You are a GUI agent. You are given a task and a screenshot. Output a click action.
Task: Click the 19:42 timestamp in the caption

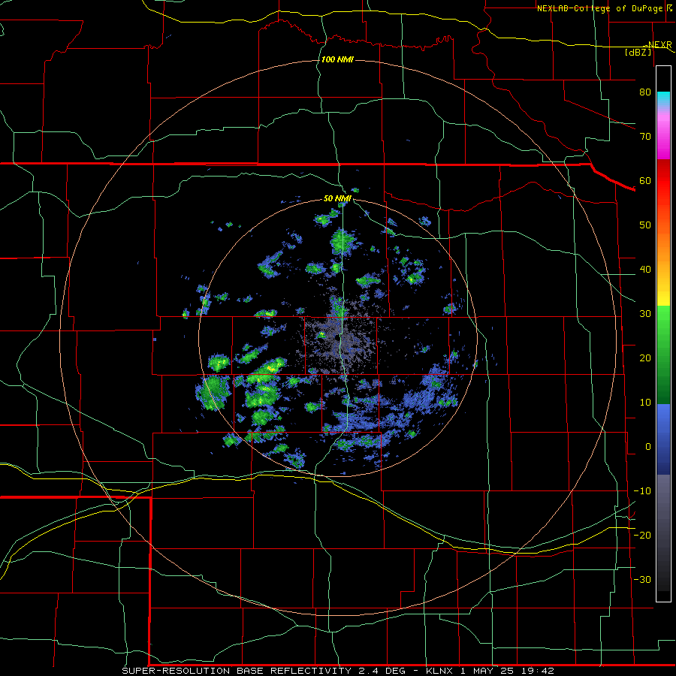(x=539, y=671)
